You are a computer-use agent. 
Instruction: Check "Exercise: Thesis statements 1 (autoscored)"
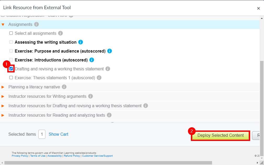pyautogui.click(x=11, y=77)
